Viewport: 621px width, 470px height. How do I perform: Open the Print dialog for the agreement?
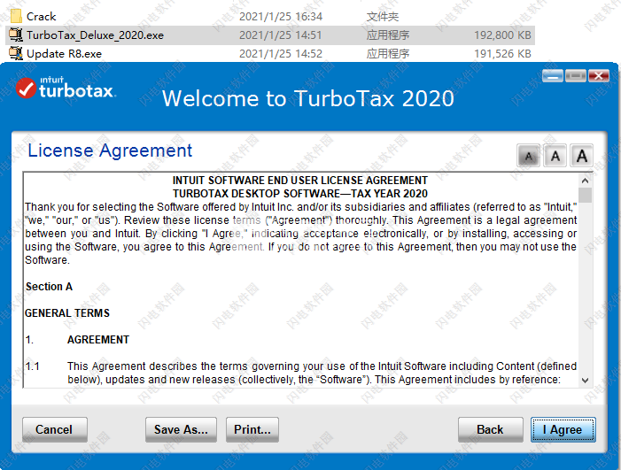pyautogui.click(x=252, y=429)
